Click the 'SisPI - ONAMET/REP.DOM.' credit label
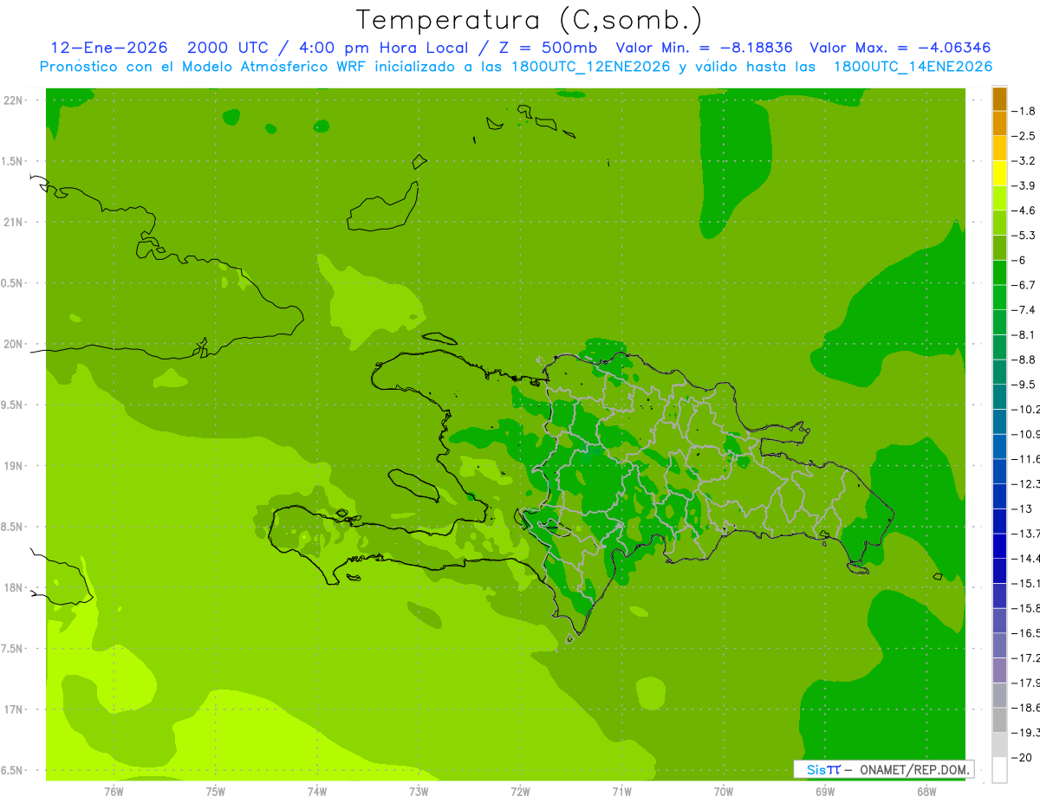 (883, 769)
